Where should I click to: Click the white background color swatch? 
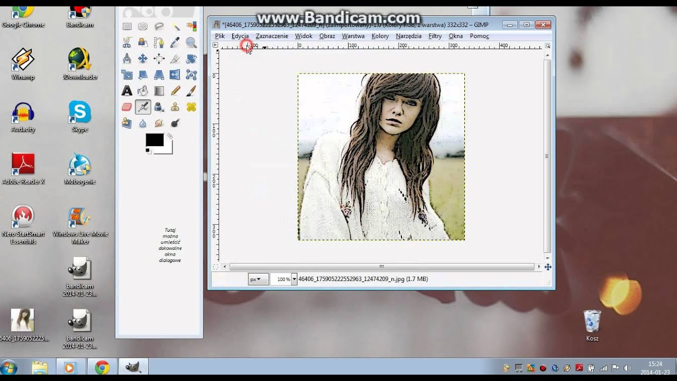(167, 149)
